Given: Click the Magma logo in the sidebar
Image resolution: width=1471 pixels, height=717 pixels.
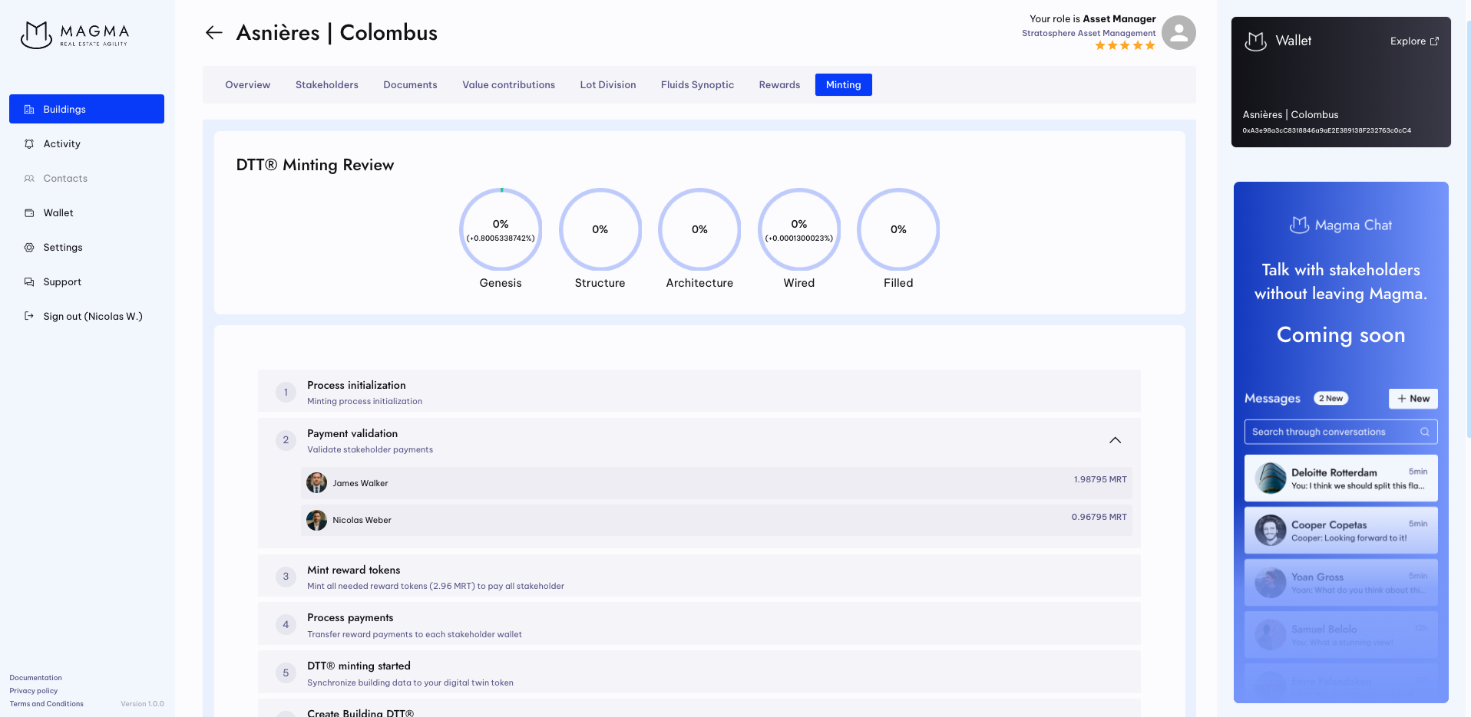Looking at the screenshot, I should click(74, 35).
